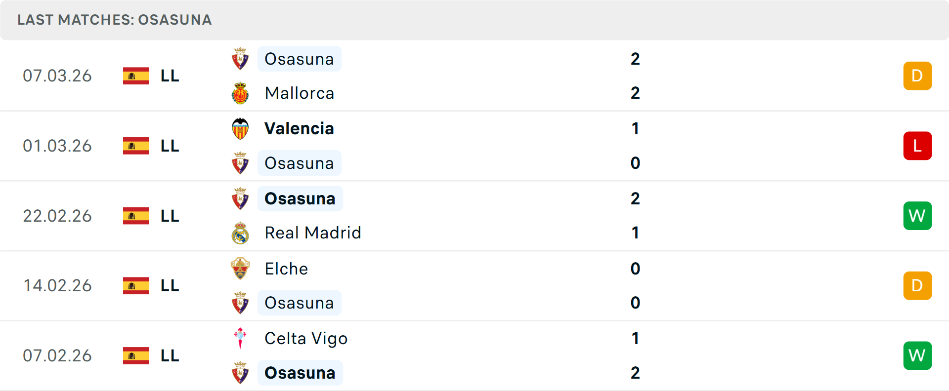
Task: Click the red L badge for the Valencia loss
Action: (917, 146)
